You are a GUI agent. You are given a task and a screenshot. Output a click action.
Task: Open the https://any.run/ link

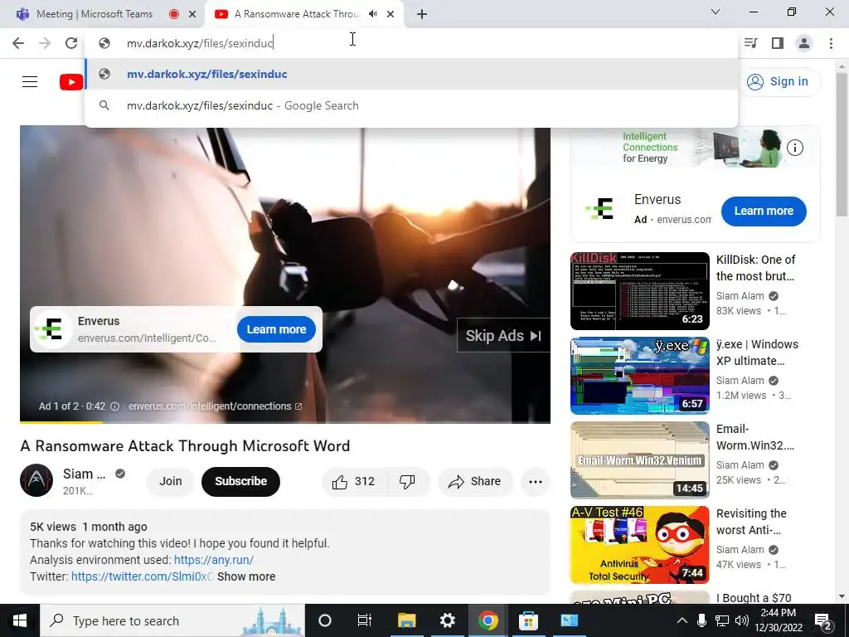click(x=214, y=560)
